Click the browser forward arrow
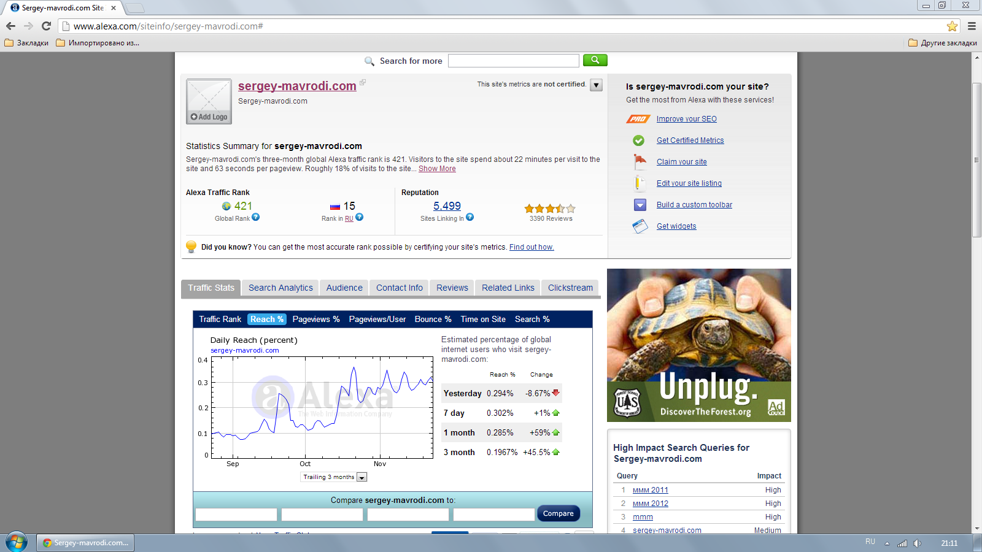Viewport: 982px width, 552px height. pos(28,26)
